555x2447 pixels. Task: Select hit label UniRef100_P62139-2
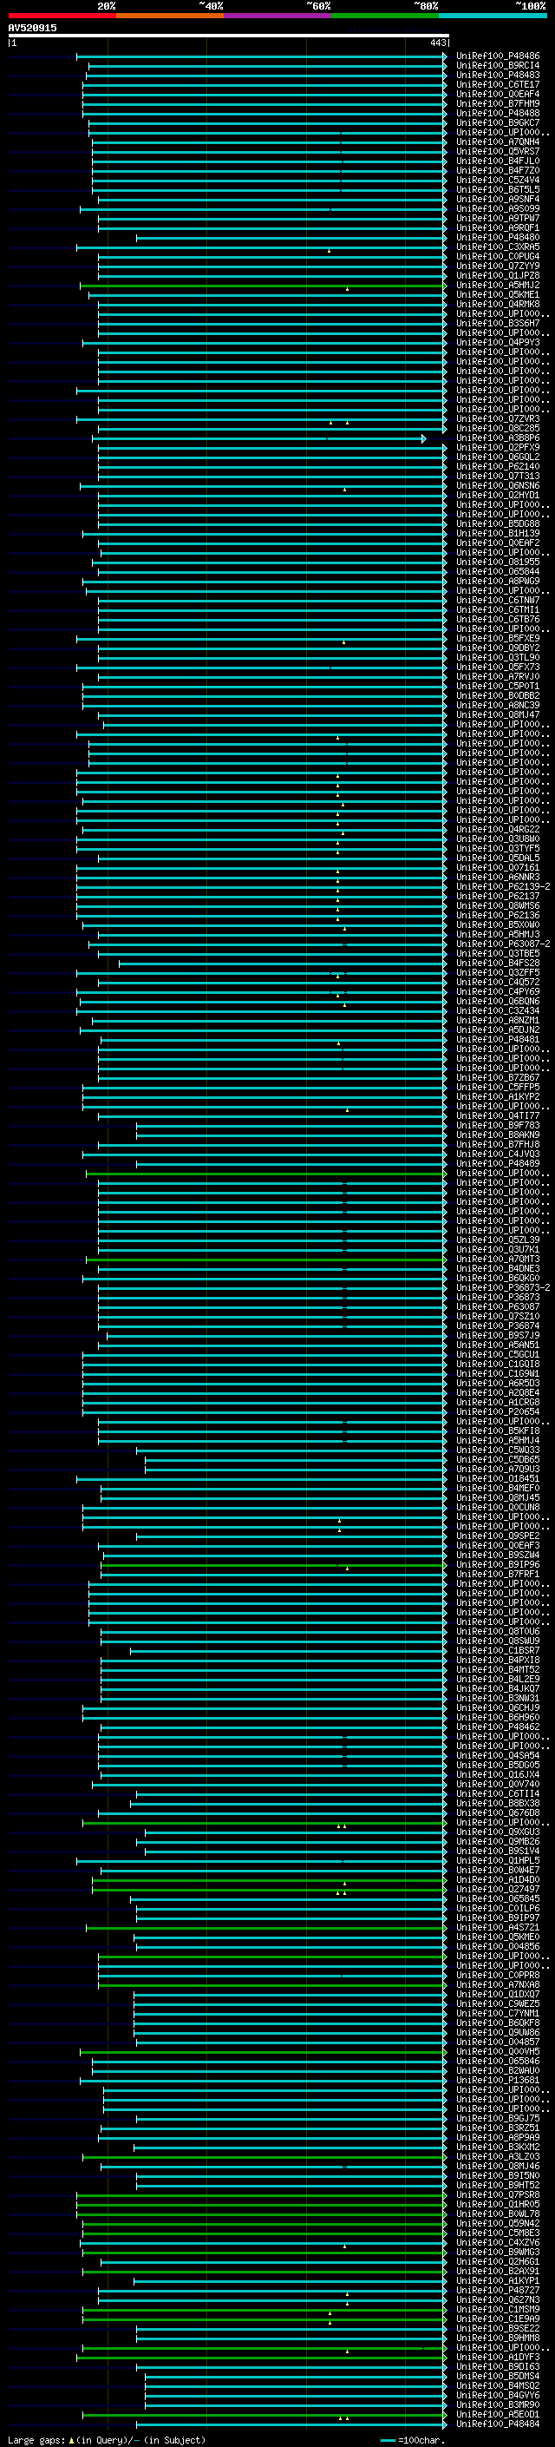[x=503, y=886]
